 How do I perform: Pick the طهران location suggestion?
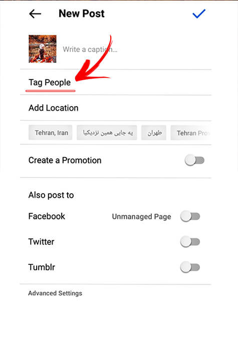coord(154,133)
